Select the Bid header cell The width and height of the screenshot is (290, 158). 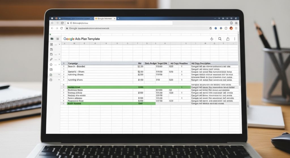(138, 63)
